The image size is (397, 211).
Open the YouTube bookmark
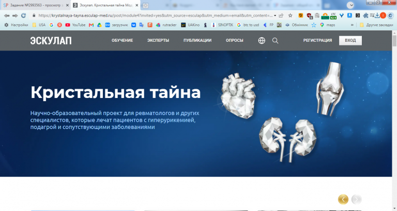[75, 25]
